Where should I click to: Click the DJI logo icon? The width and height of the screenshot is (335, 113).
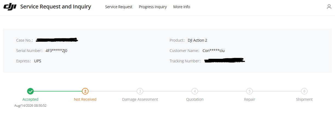pyautogui.click(x=10, y=7)
